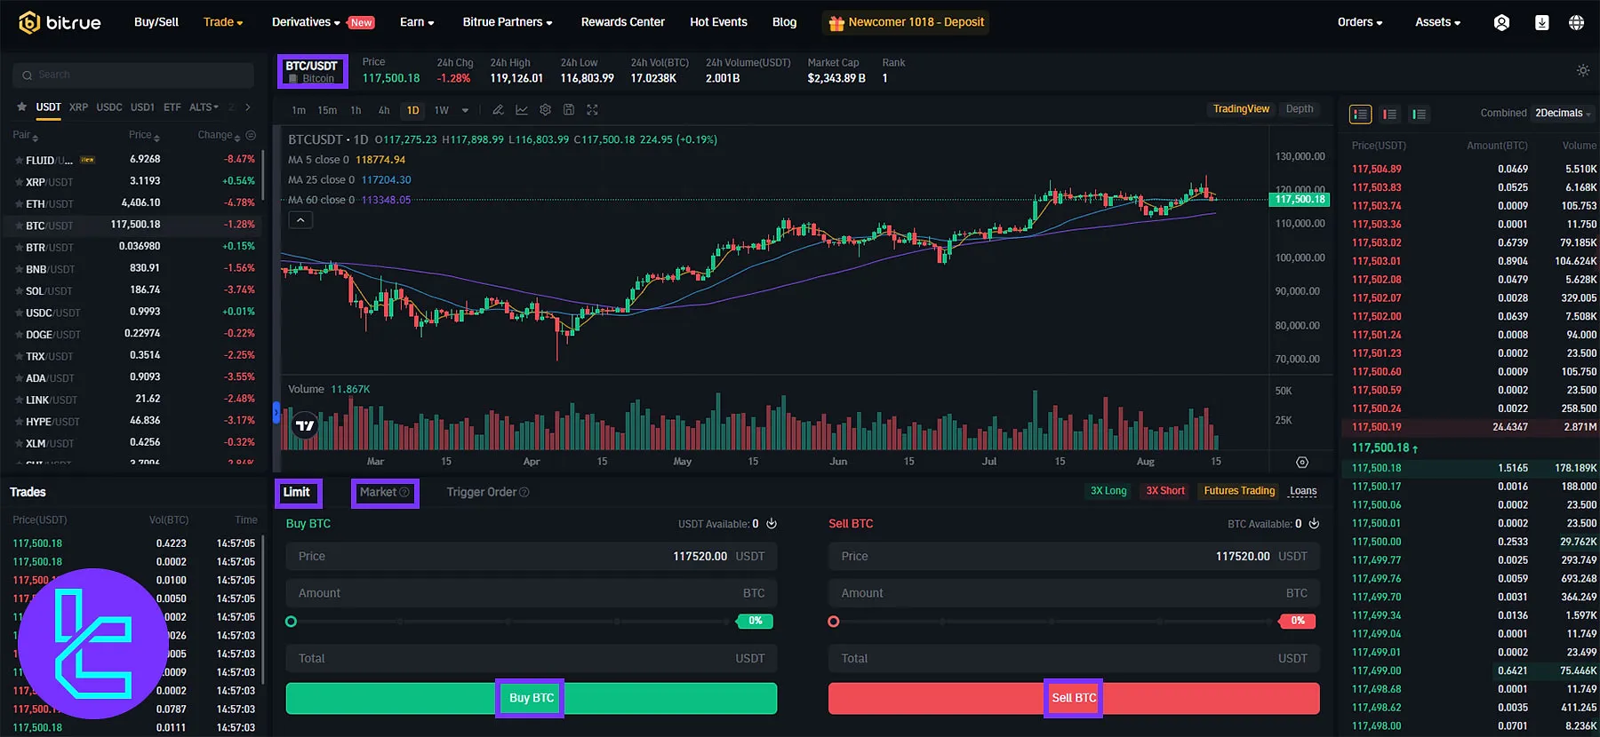1600x737 pixels.
Task: Click the Buy BTC Amount input
Action: [x=532, y=593]
